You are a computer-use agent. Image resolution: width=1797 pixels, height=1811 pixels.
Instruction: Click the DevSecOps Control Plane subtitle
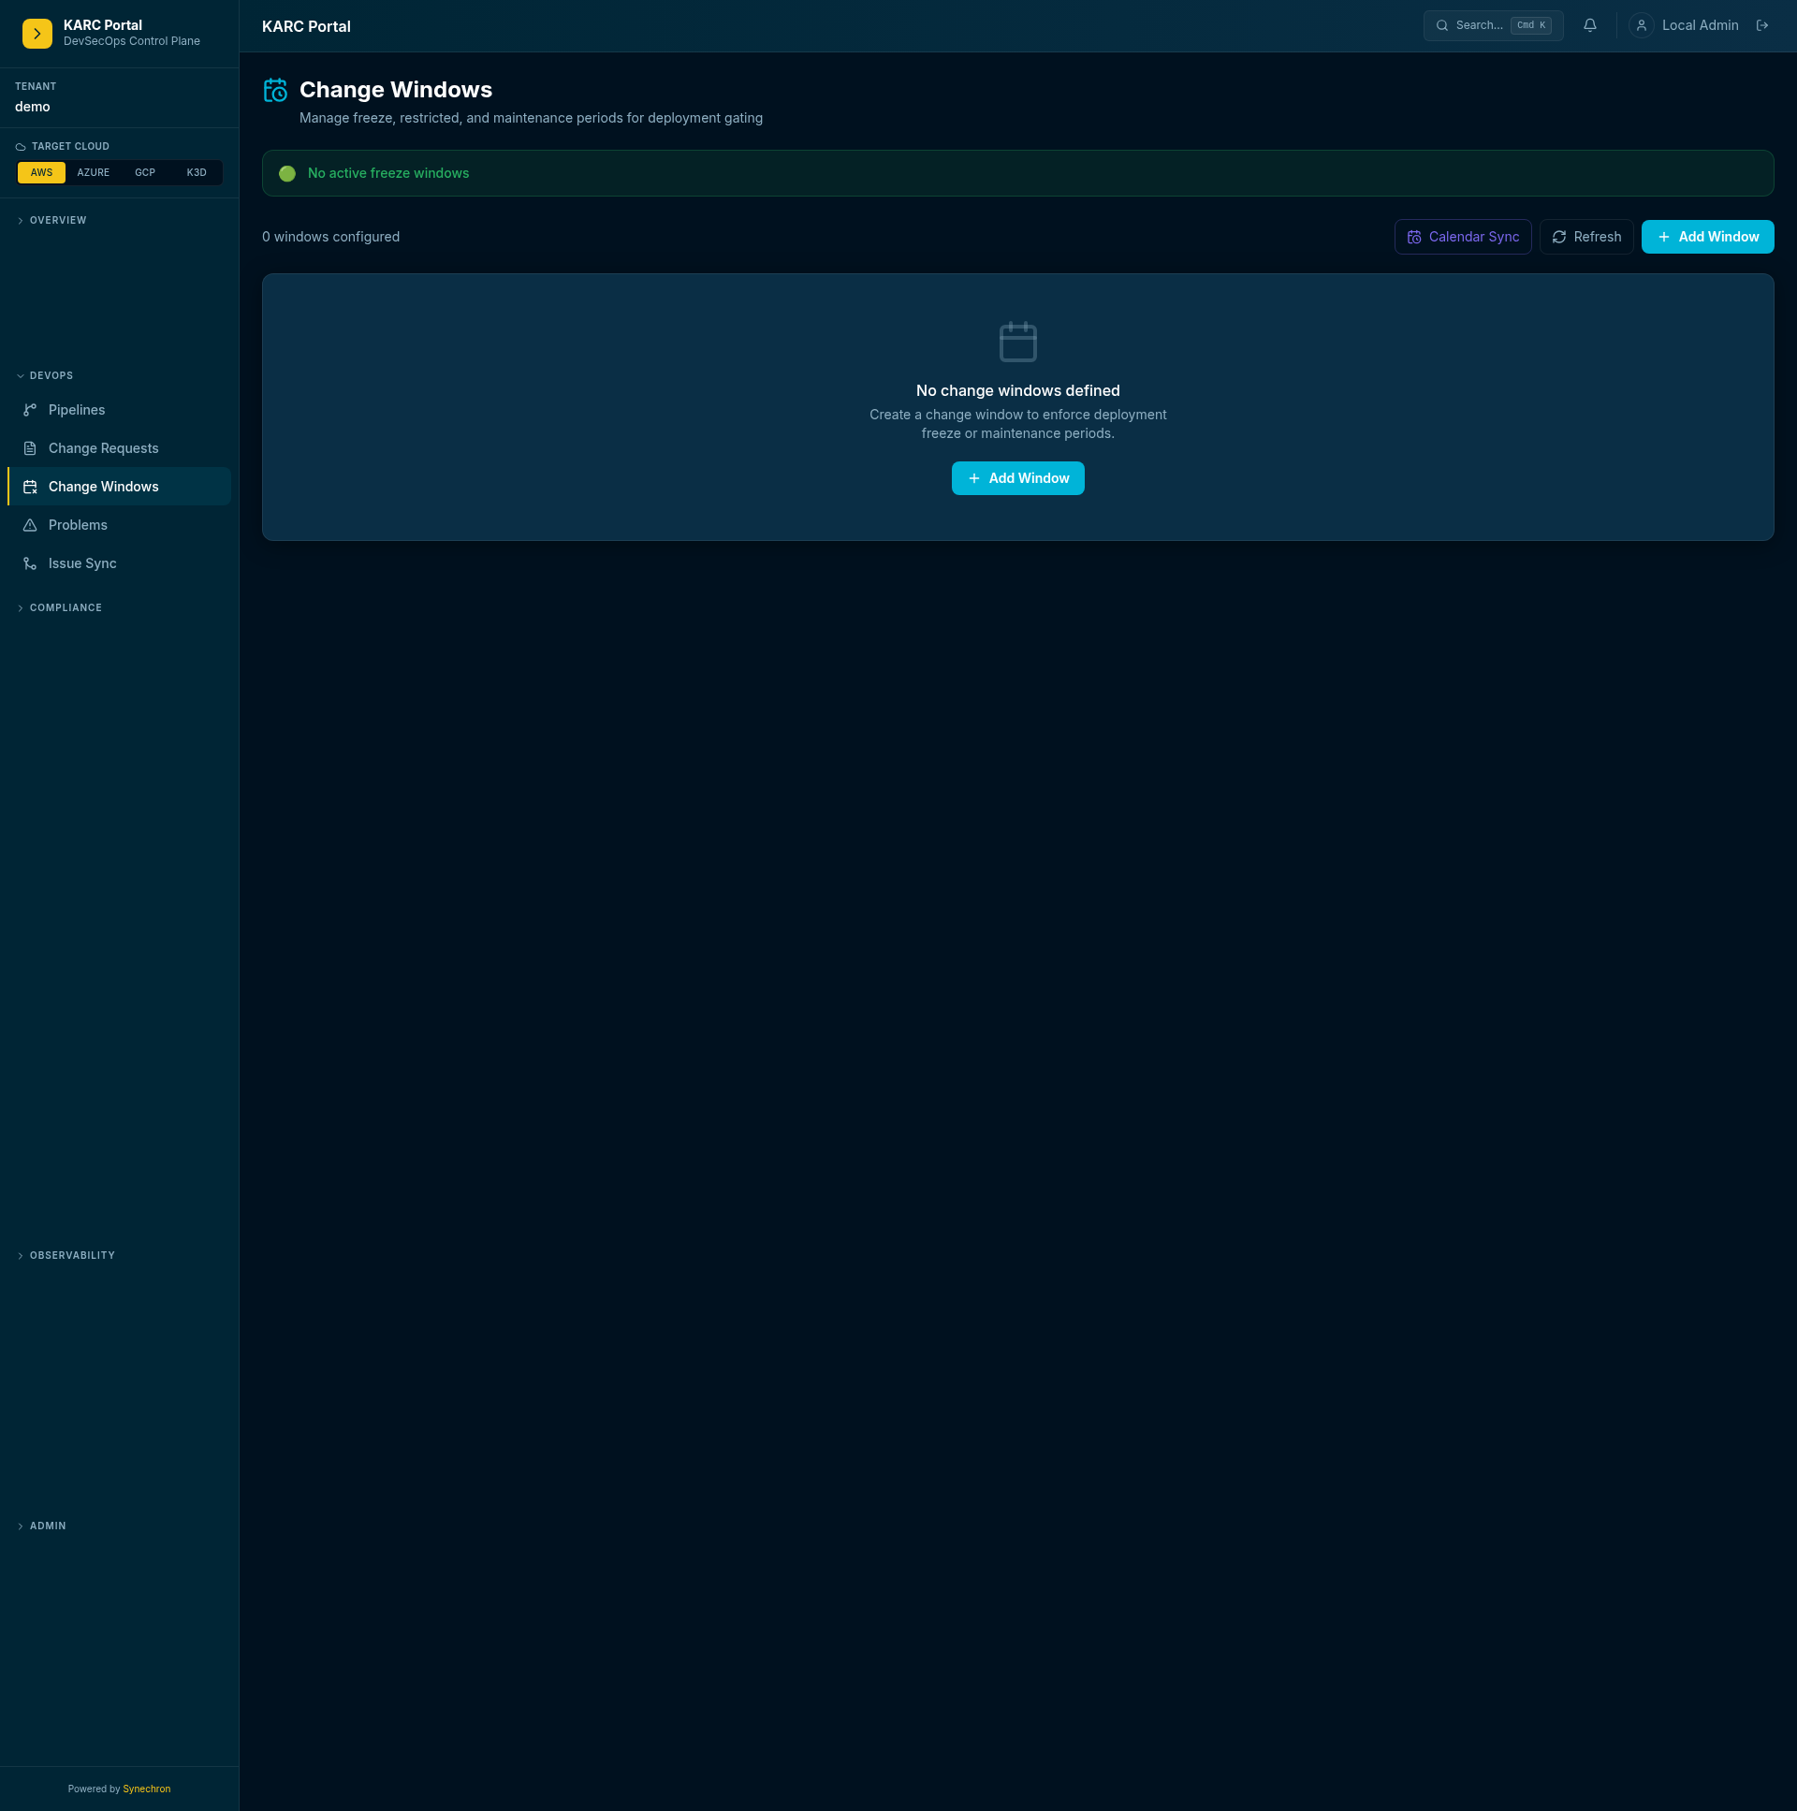[x=132, y=41]
